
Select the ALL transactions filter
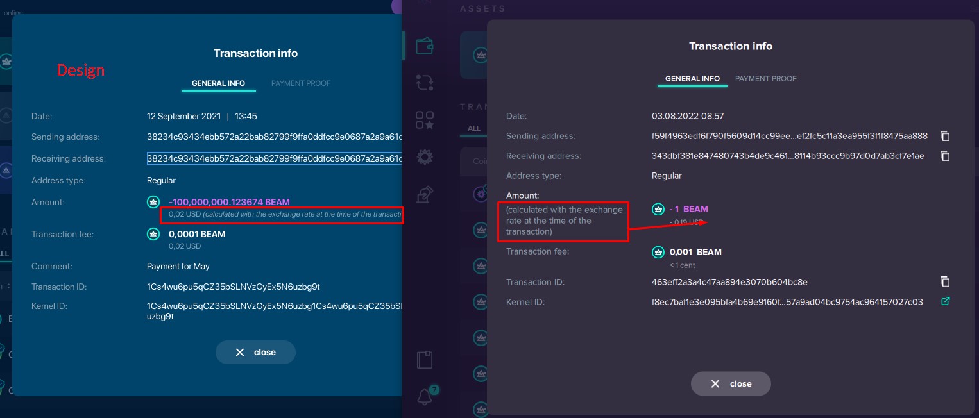tap(473, 128)
